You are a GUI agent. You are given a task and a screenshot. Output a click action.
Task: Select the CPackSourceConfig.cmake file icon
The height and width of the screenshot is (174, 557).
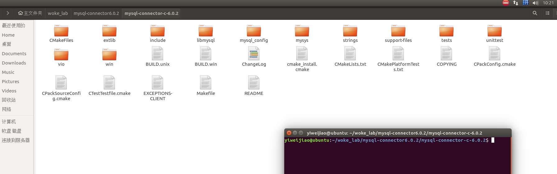click(x=61, y=83)
